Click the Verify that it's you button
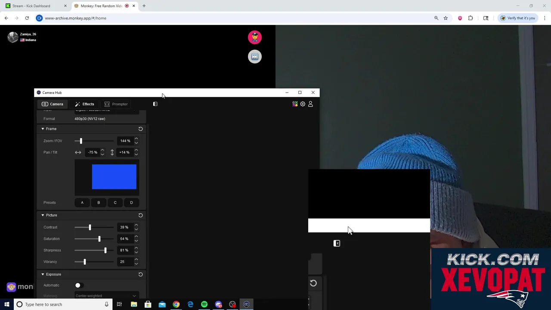Viewport: 551px width, 310px height. [517, 18]
